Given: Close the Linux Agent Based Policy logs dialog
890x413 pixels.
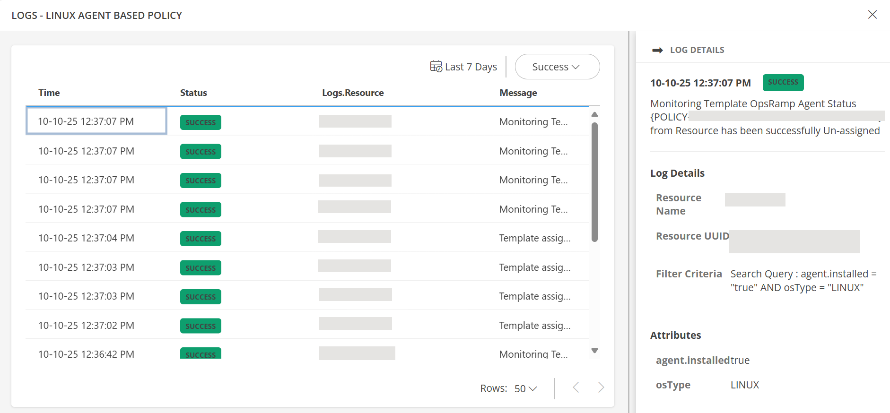Looking at the screenshot, I should (872, 15).
